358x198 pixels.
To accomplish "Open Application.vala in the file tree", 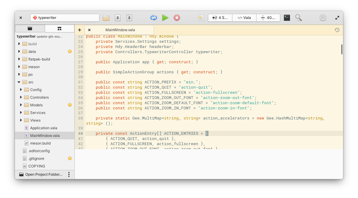I will [45, 128].
